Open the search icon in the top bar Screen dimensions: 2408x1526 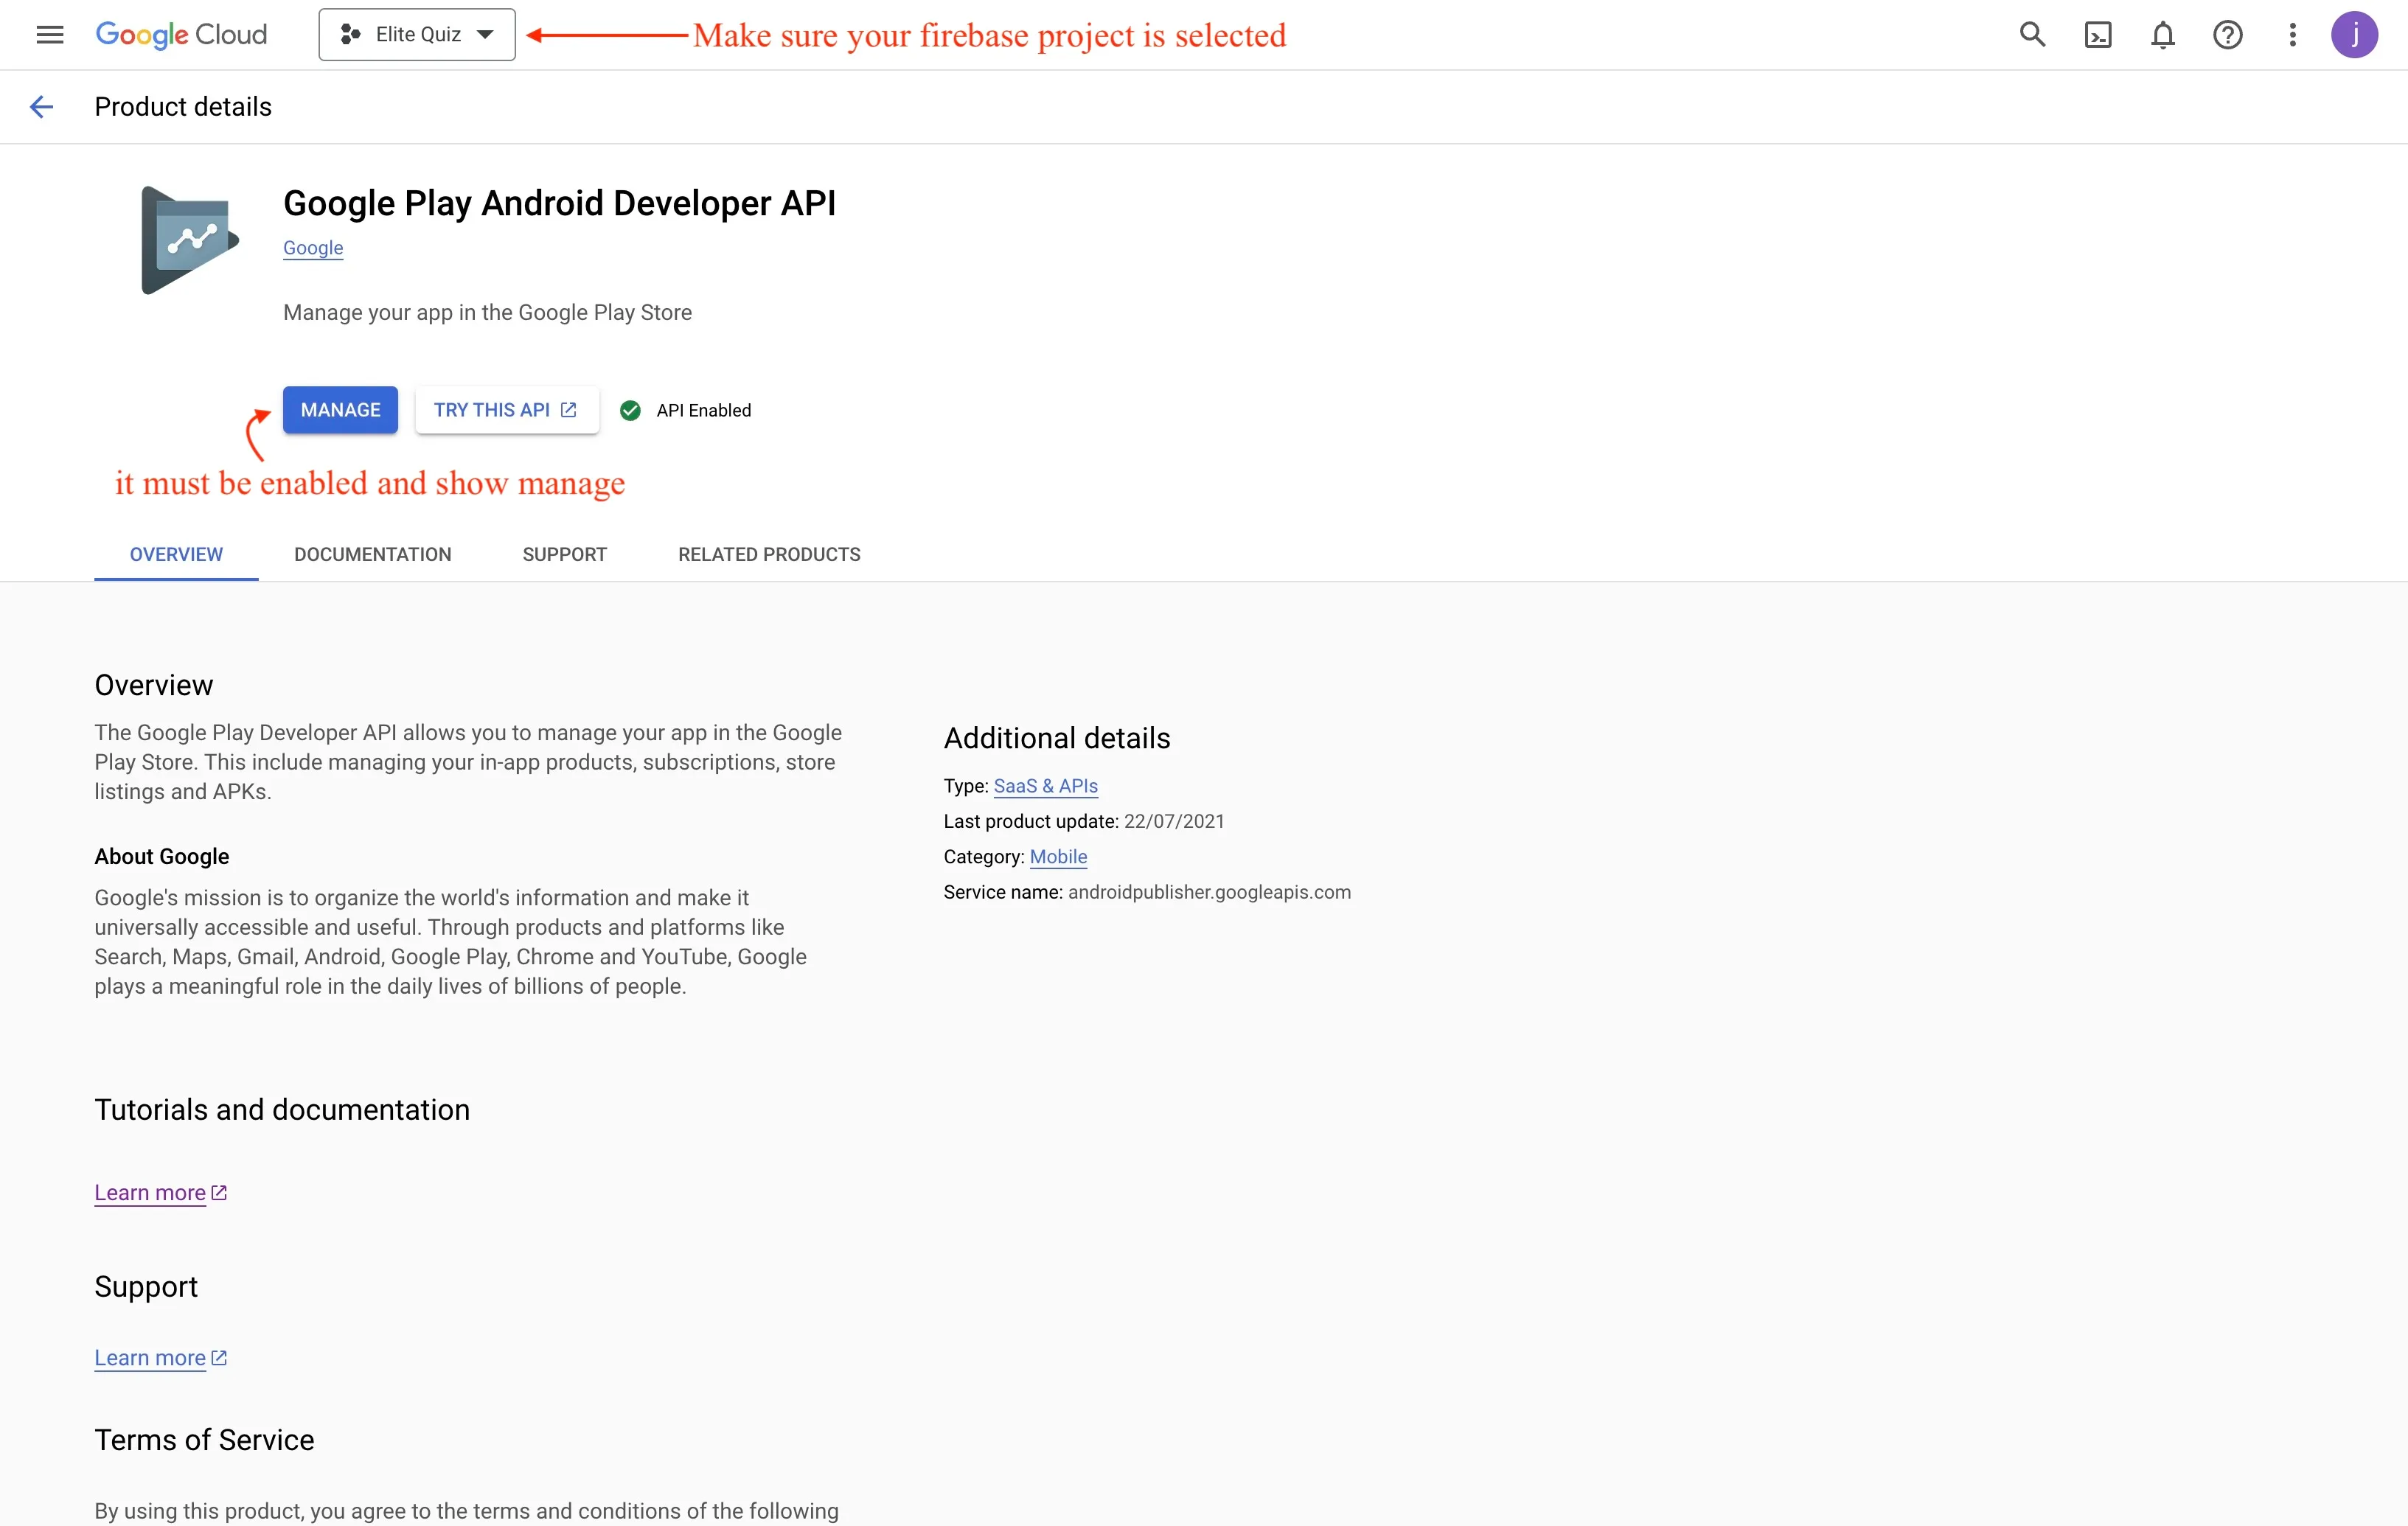2032,34
